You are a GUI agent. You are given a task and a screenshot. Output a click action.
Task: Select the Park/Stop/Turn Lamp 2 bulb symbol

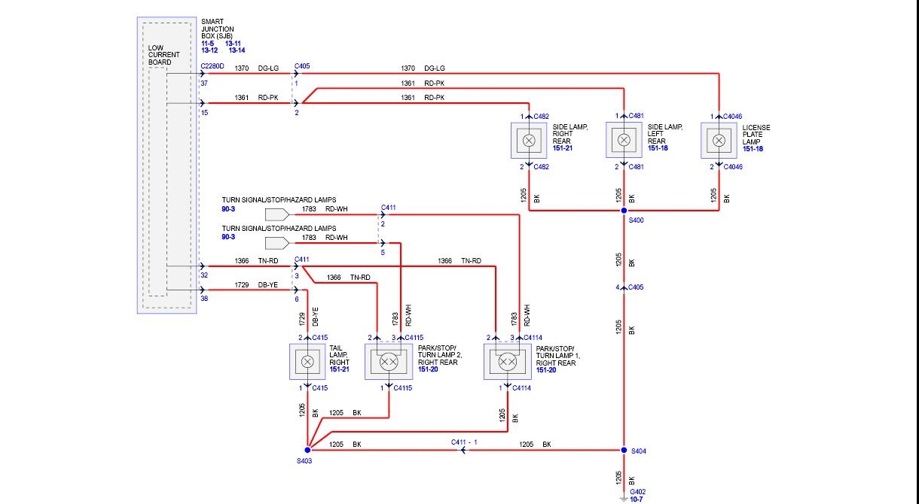coord(388,362)
